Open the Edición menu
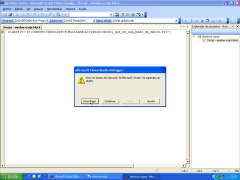 (x=19, y=9)
